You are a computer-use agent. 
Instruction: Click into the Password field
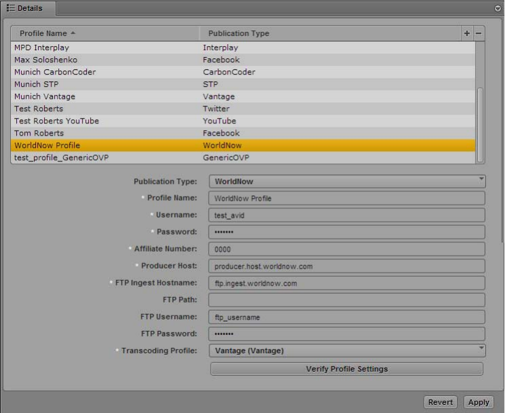point(346,232)
